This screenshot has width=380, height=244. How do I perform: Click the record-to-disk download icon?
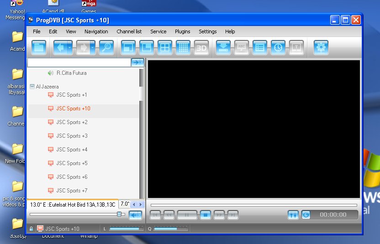(x=223, y=47)
